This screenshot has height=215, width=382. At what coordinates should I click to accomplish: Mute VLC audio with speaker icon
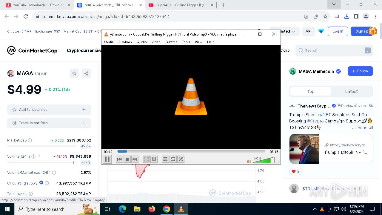click(249, 161)
